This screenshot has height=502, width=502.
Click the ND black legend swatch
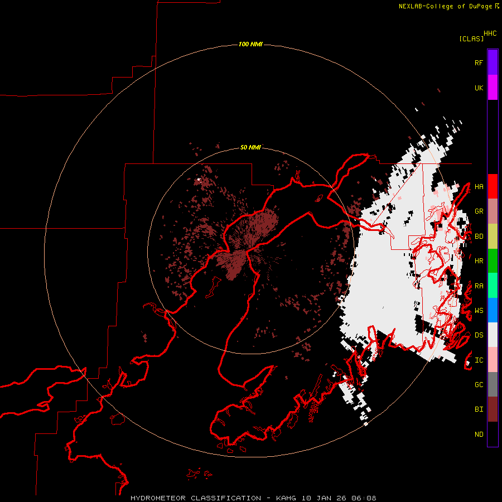pyautogui.click(x=493, y=434)
